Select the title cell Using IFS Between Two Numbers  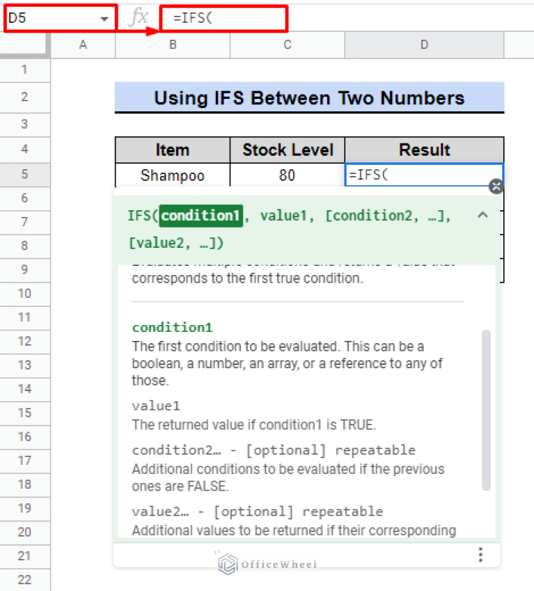[309, 97]
